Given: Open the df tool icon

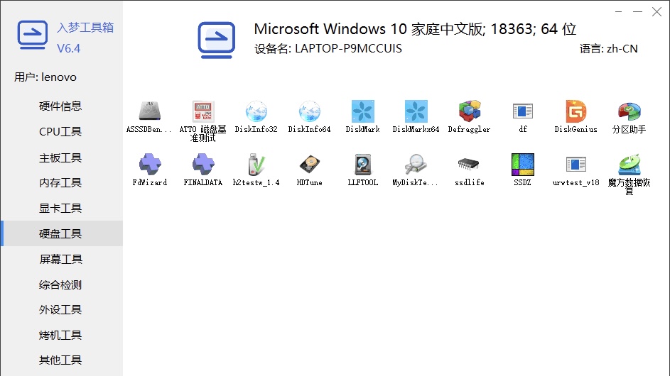Looking at the screenshot, I should (523, 111).
